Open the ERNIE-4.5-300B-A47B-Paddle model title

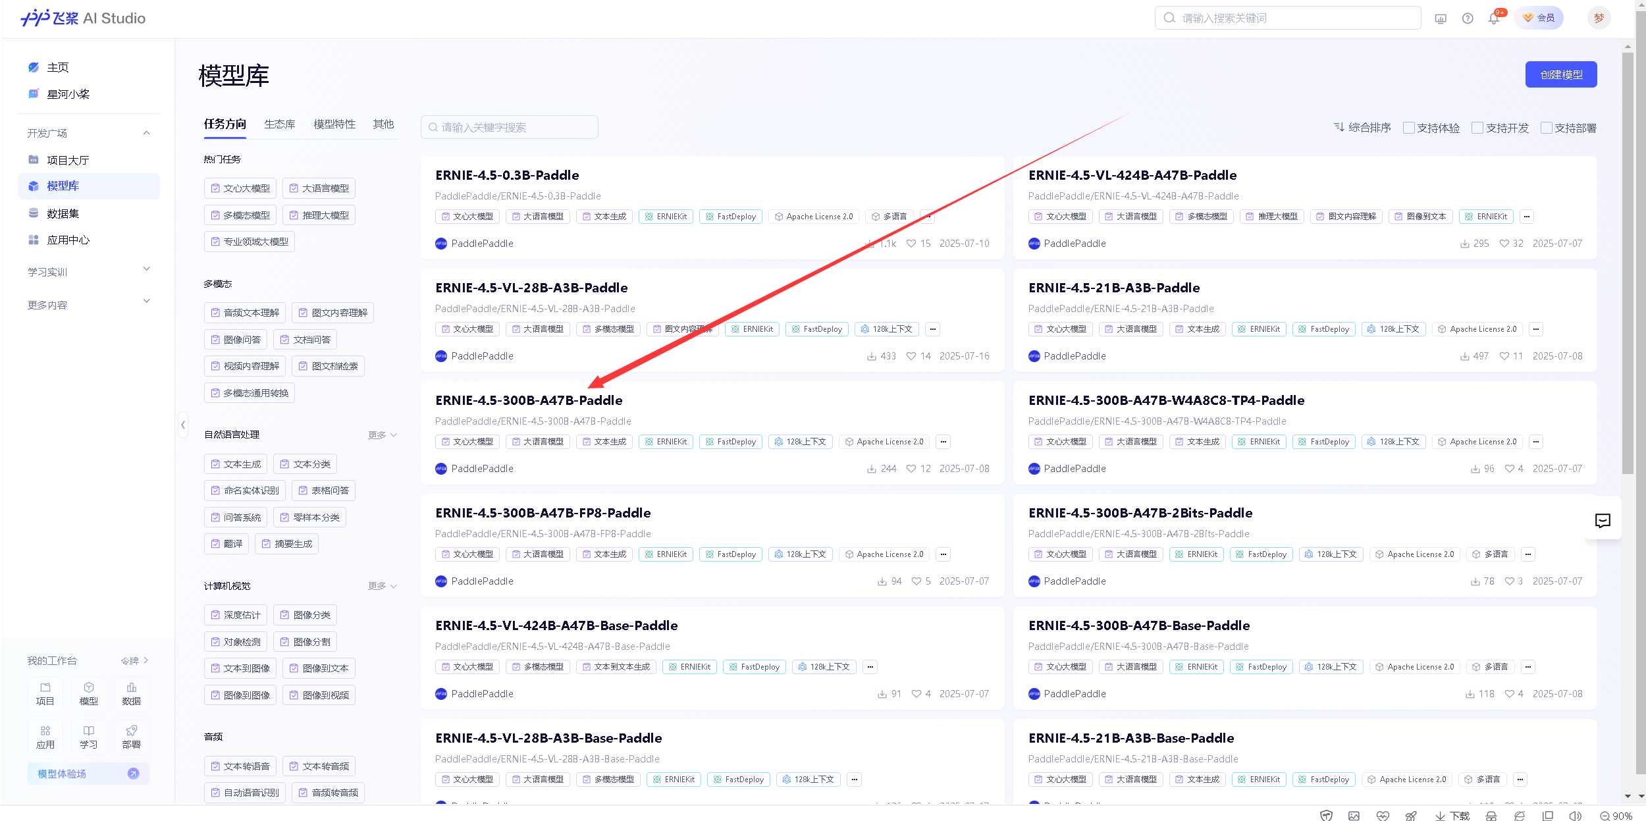coord(529,400)
